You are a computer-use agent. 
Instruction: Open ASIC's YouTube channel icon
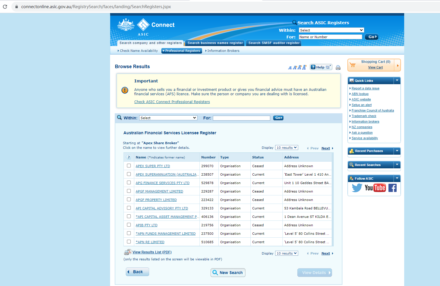point(375,188)
